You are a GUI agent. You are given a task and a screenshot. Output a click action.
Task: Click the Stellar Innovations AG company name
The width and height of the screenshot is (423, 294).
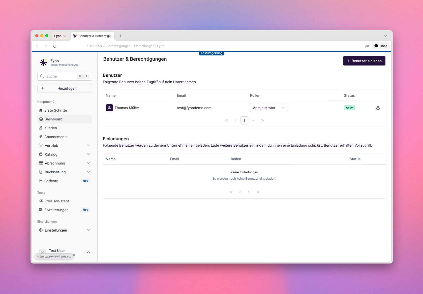click(64, 65)
